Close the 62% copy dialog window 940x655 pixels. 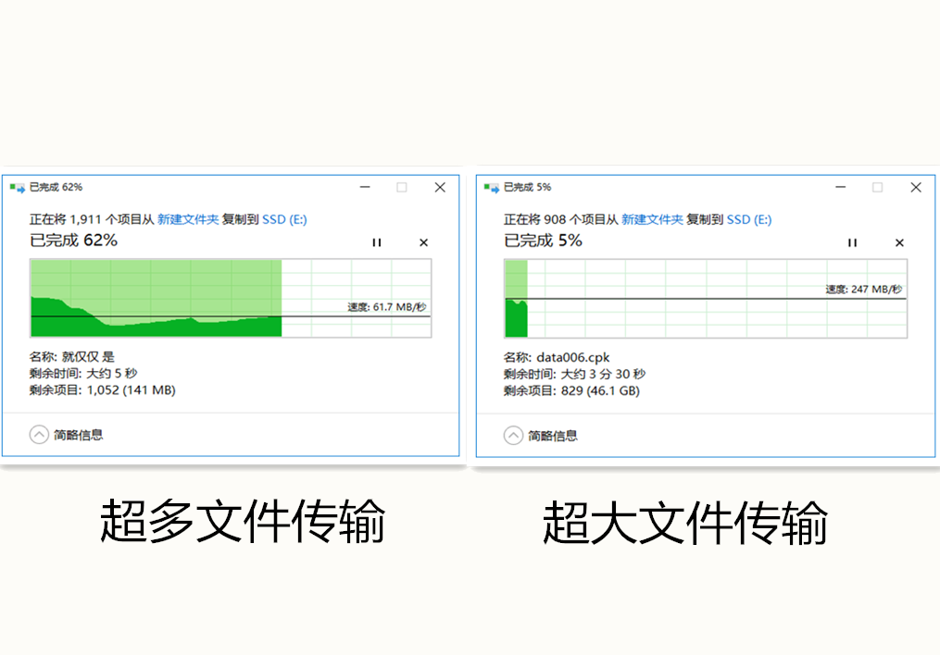tap(440, 187)
